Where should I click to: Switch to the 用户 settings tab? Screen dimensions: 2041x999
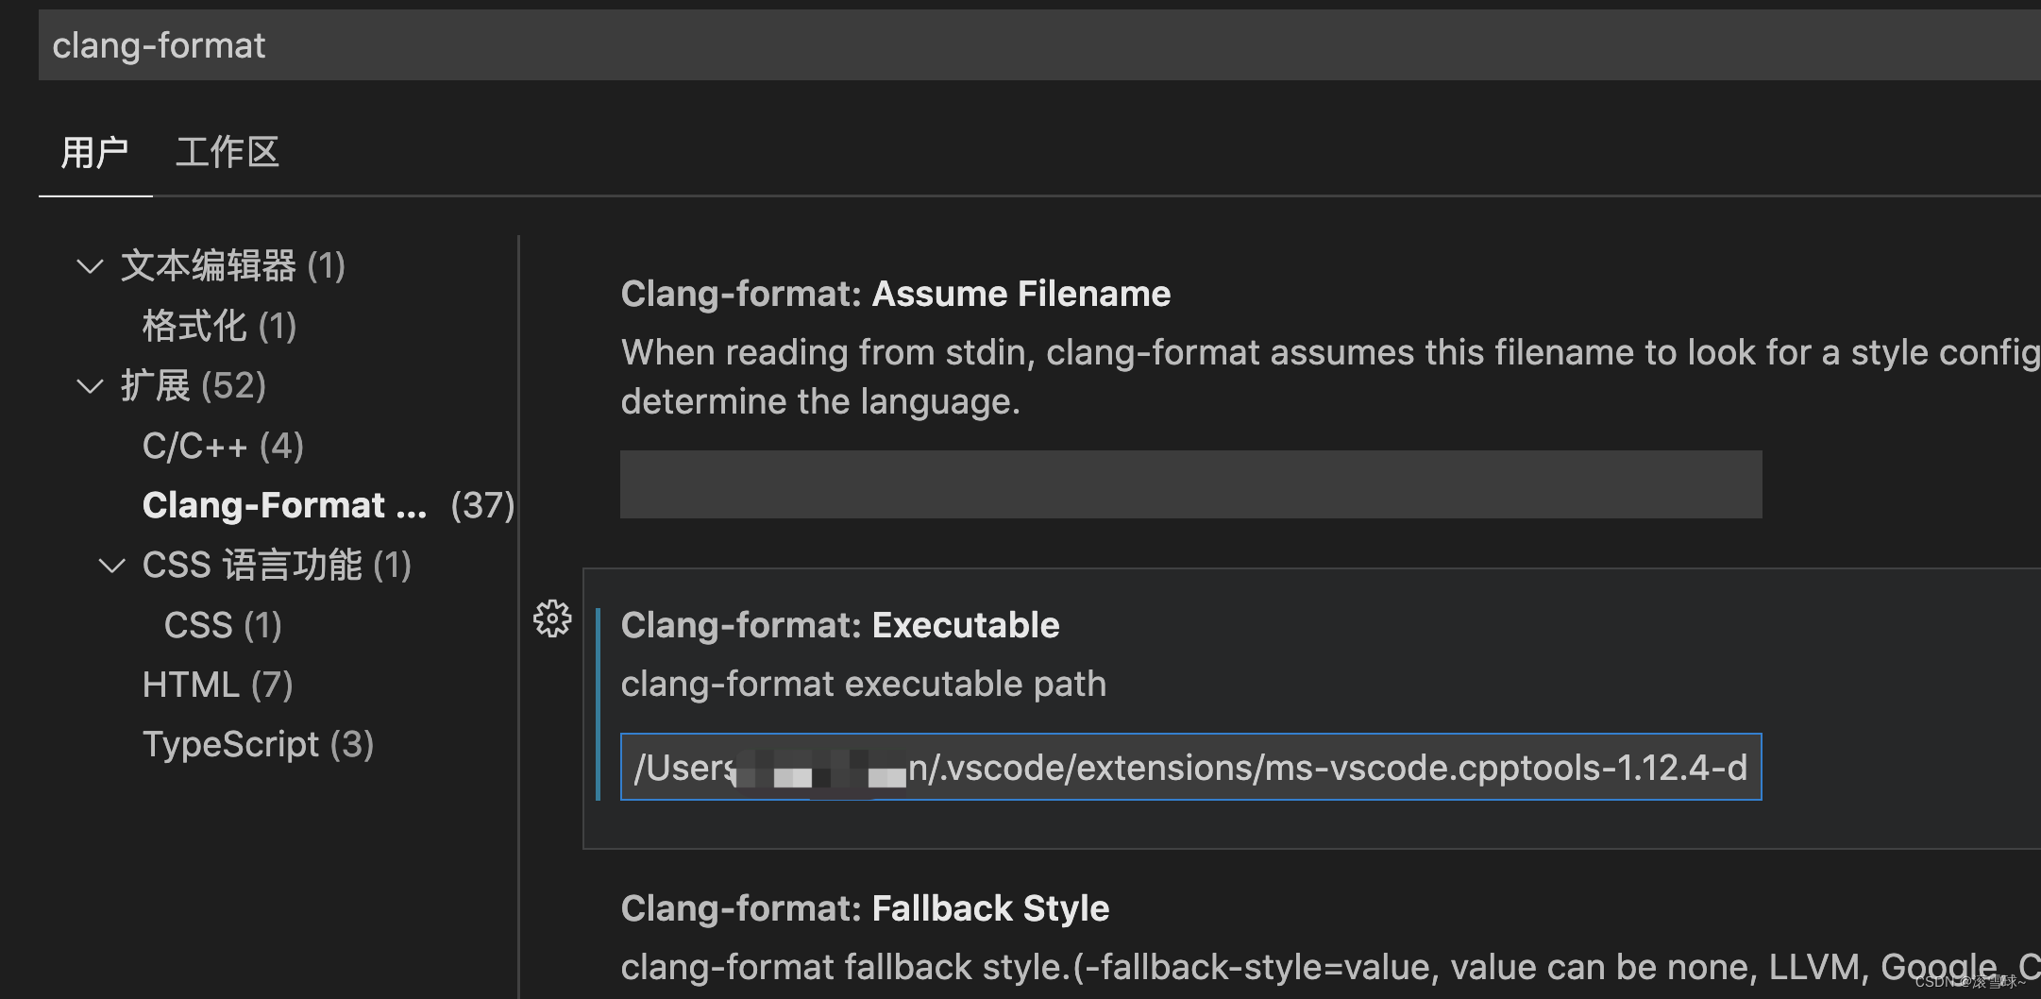pyautogui.click(x=94, y=152)
